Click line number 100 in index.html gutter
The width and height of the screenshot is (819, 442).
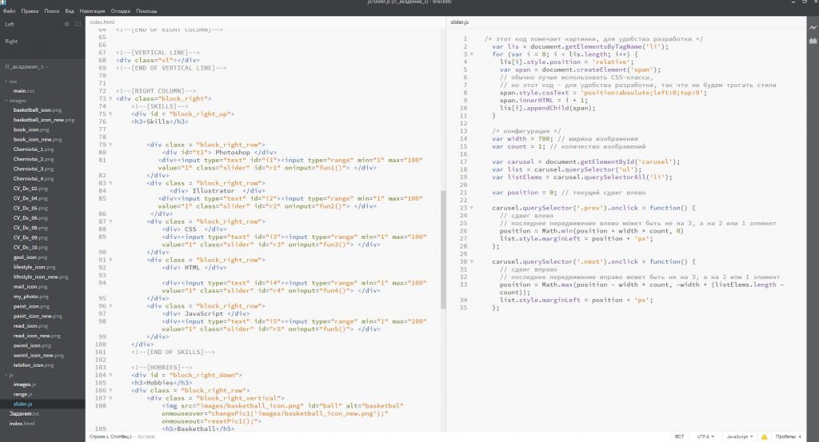(x=101, y=344)
